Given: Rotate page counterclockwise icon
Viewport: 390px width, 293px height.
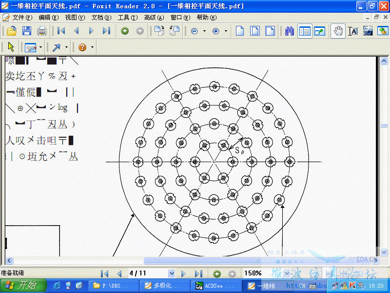Looking at the screenshot, I should tap(175, 31).
